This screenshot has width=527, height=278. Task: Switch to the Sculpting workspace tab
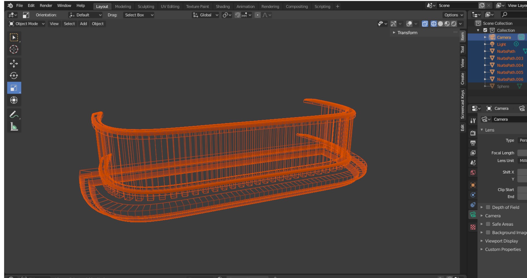[x=146, y=6]
